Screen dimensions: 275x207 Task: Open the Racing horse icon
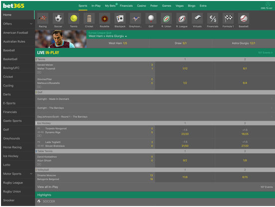click(x=43, y=18)
